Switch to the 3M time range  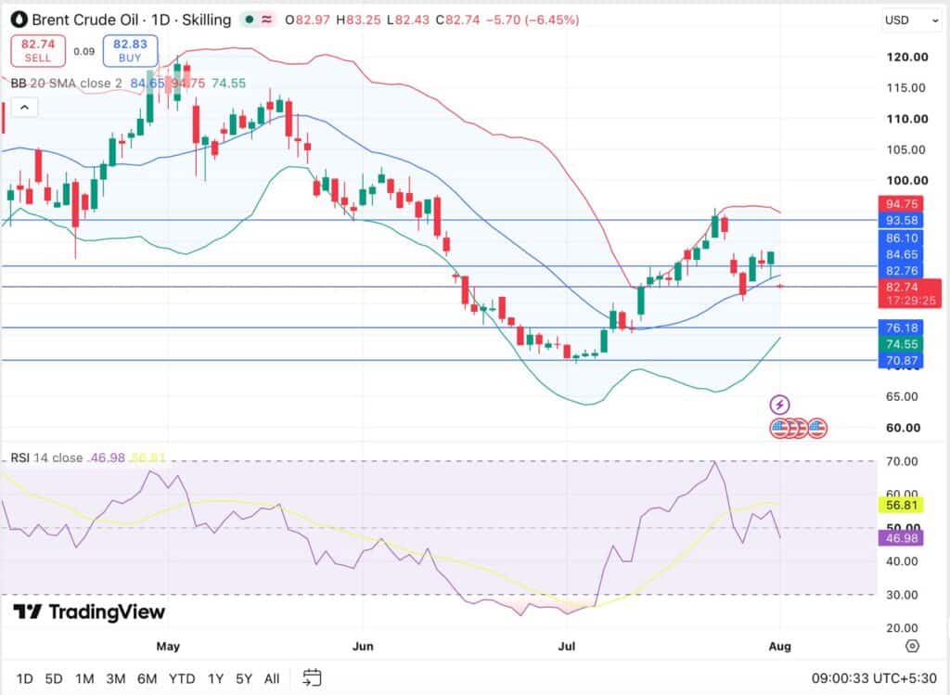click(x=116, y=678)
